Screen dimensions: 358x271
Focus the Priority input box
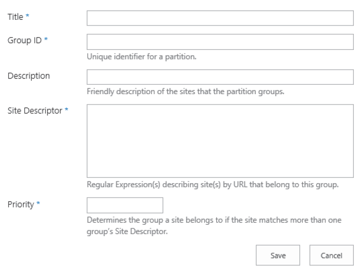coord(125,205)
